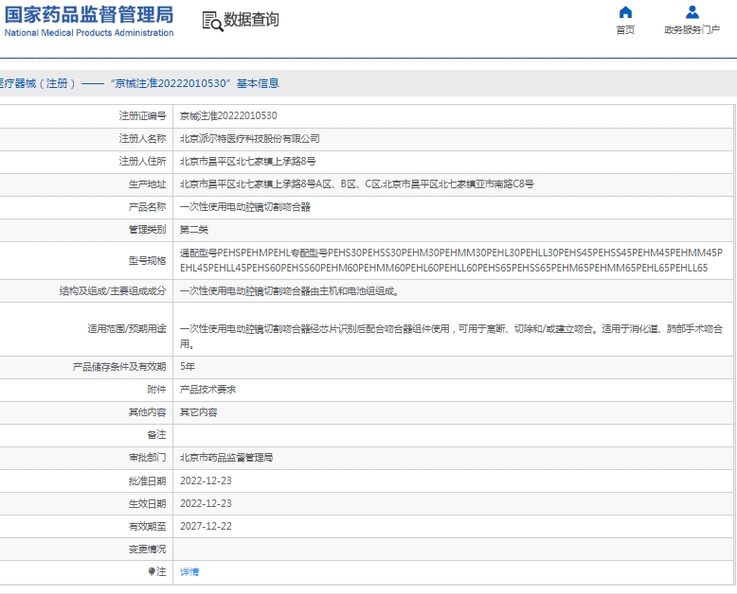This screenshot has height=594, width=737.
Task: Open the 政务服务门户 user icon
Action: point(692,11)
